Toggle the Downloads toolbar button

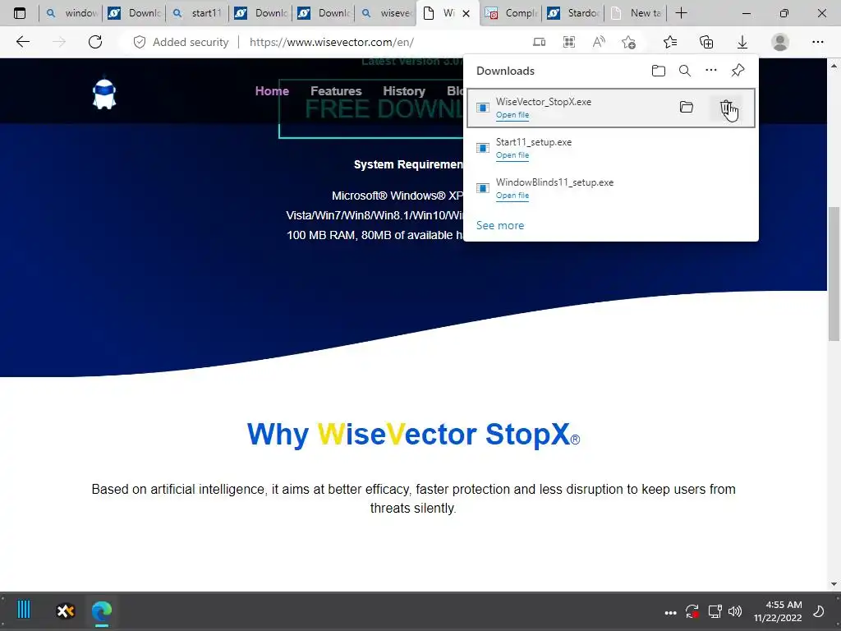(x=742, y=42)
